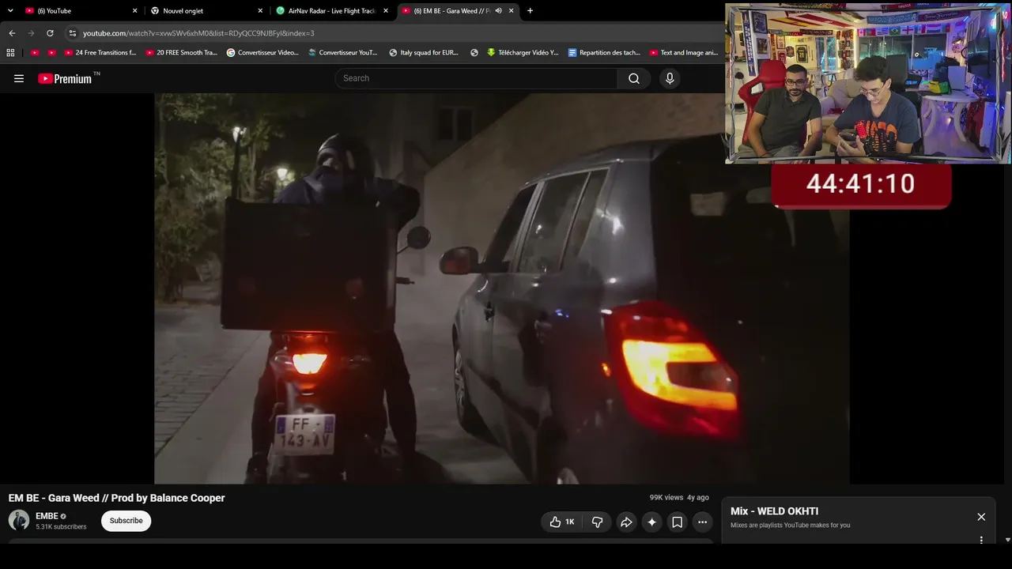The height and width of the screenshot is (569, 1012).
Task: Like the video with thumbs-up button
Action: click(x=562, y=522)
